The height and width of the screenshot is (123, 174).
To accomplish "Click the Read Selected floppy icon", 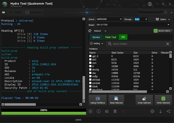I will 116,99.
